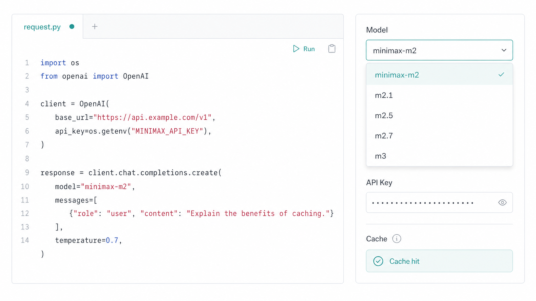Toggle API key visibility with eye icon
536x301 pixels.
pyautogui.click(x=502, y=202)
